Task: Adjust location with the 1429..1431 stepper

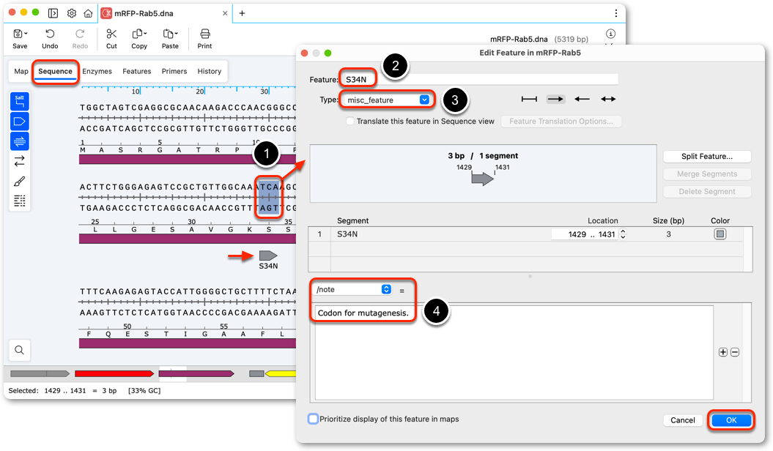Action: (623, 234)
